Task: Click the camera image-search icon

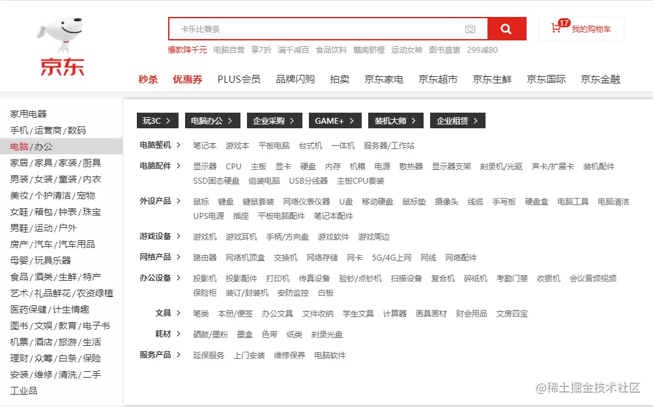Action: coord(470,29)
